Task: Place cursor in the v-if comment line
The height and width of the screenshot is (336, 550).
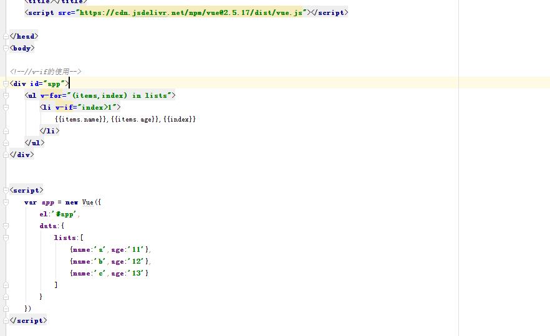Action: pos(46,72)
